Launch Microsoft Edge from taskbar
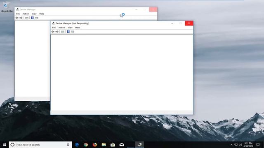The width and height of the screenshot is (264, 148). click(77, 145)
